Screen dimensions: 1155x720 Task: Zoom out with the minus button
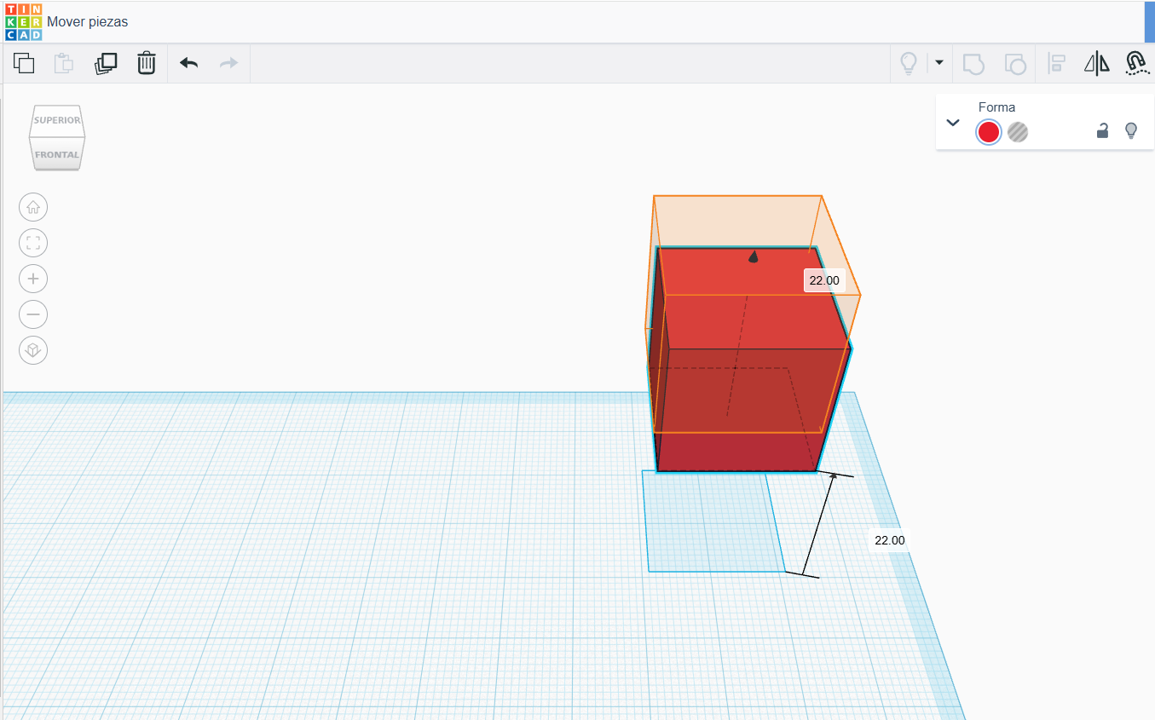(x=33, y=314)
